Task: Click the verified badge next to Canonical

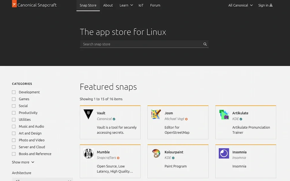Action: (x=114, y=119)
